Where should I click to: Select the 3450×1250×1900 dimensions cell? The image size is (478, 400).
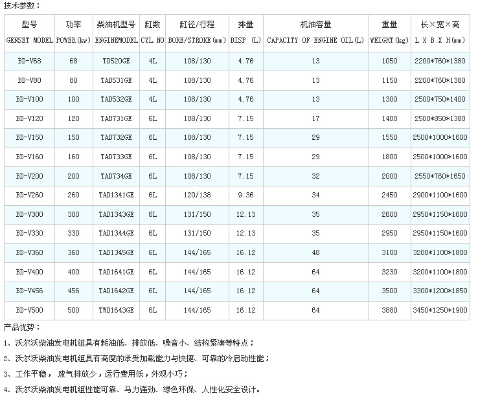(x=440, y=311)
